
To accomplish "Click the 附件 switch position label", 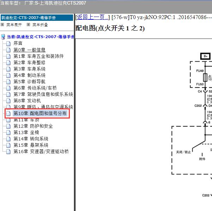I will click(202, 159).
